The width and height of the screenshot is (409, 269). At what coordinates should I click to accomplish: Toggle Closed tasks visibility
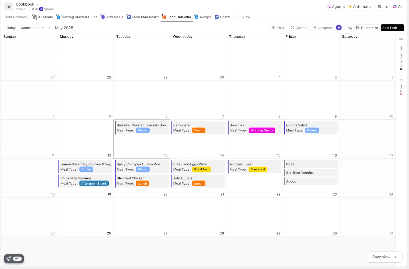click(x=299, y=28)
